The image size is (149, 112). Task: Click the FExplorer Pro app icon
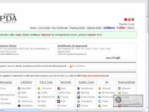pos(39,97)
